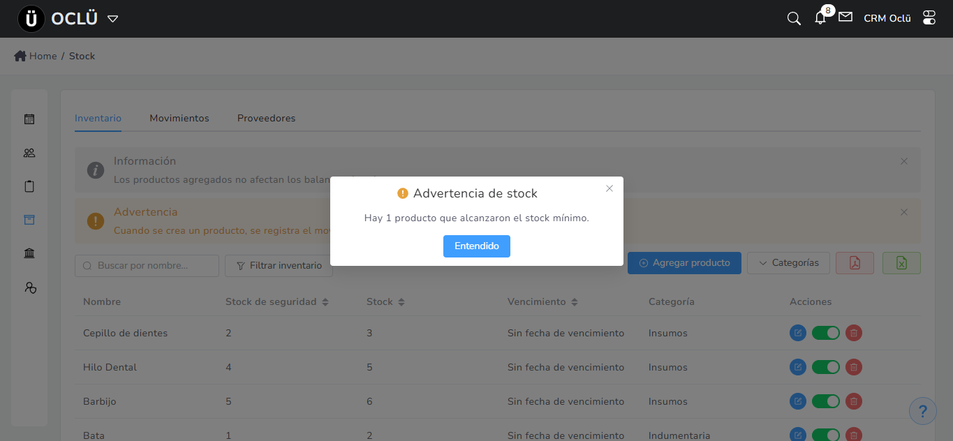
Task: Click the dialog's orange warning icon
Action: coord(402,193)
